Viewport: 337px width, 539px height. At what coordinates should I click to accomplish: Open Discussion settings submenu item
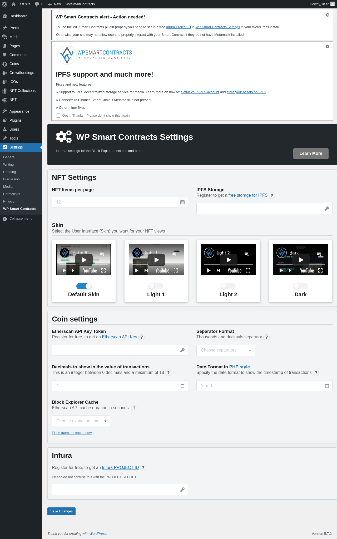(x=11, y=179)
